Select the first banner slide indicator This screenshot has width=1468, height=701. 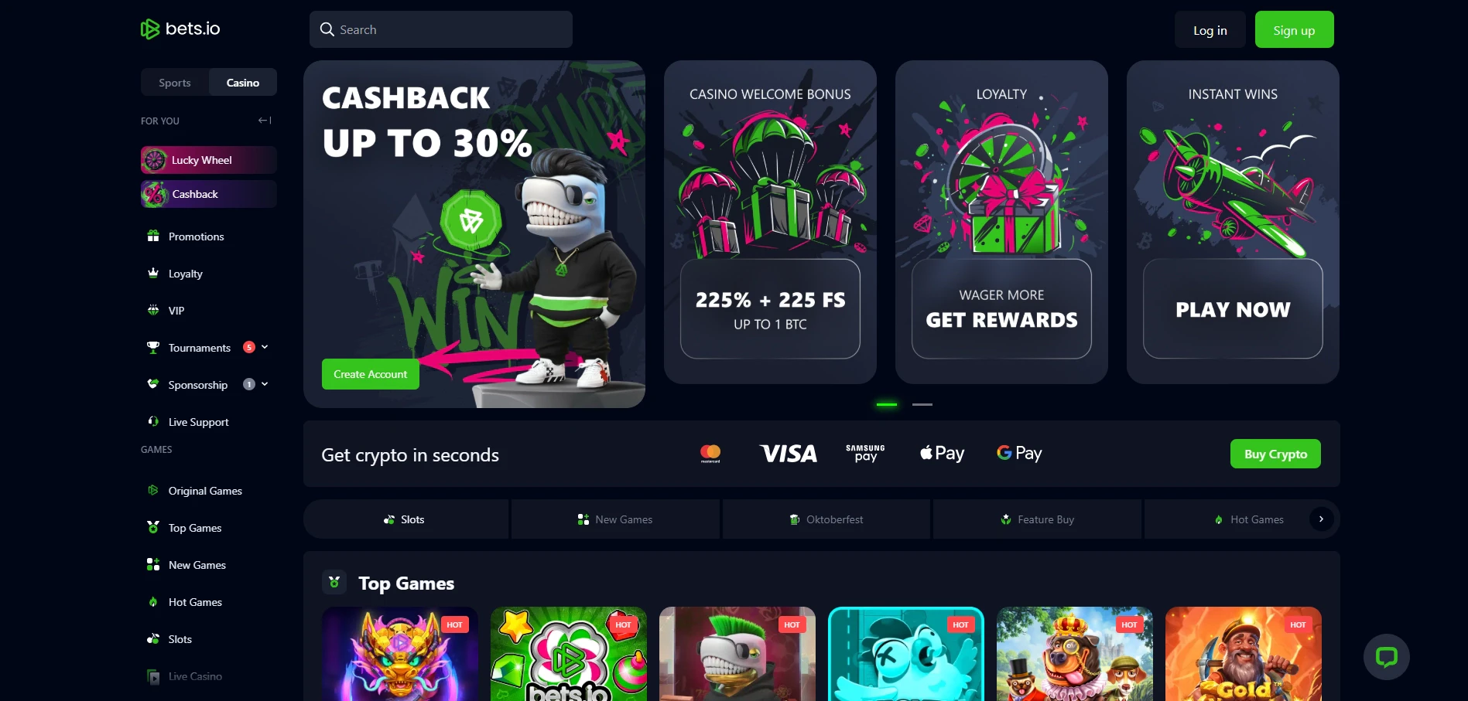click(x=887, y=404)
